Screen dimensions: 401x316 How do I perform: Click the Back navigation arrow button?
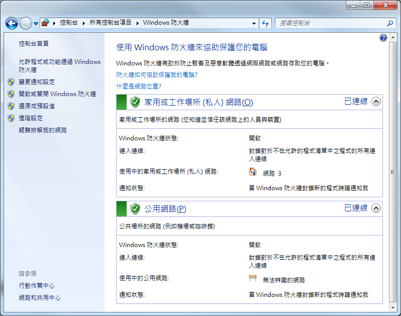tap(12, 23)
